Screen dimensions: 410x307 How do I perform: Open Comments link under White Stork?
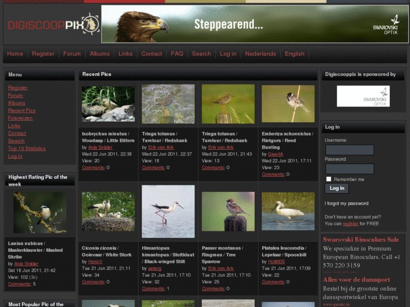point(93,282)
